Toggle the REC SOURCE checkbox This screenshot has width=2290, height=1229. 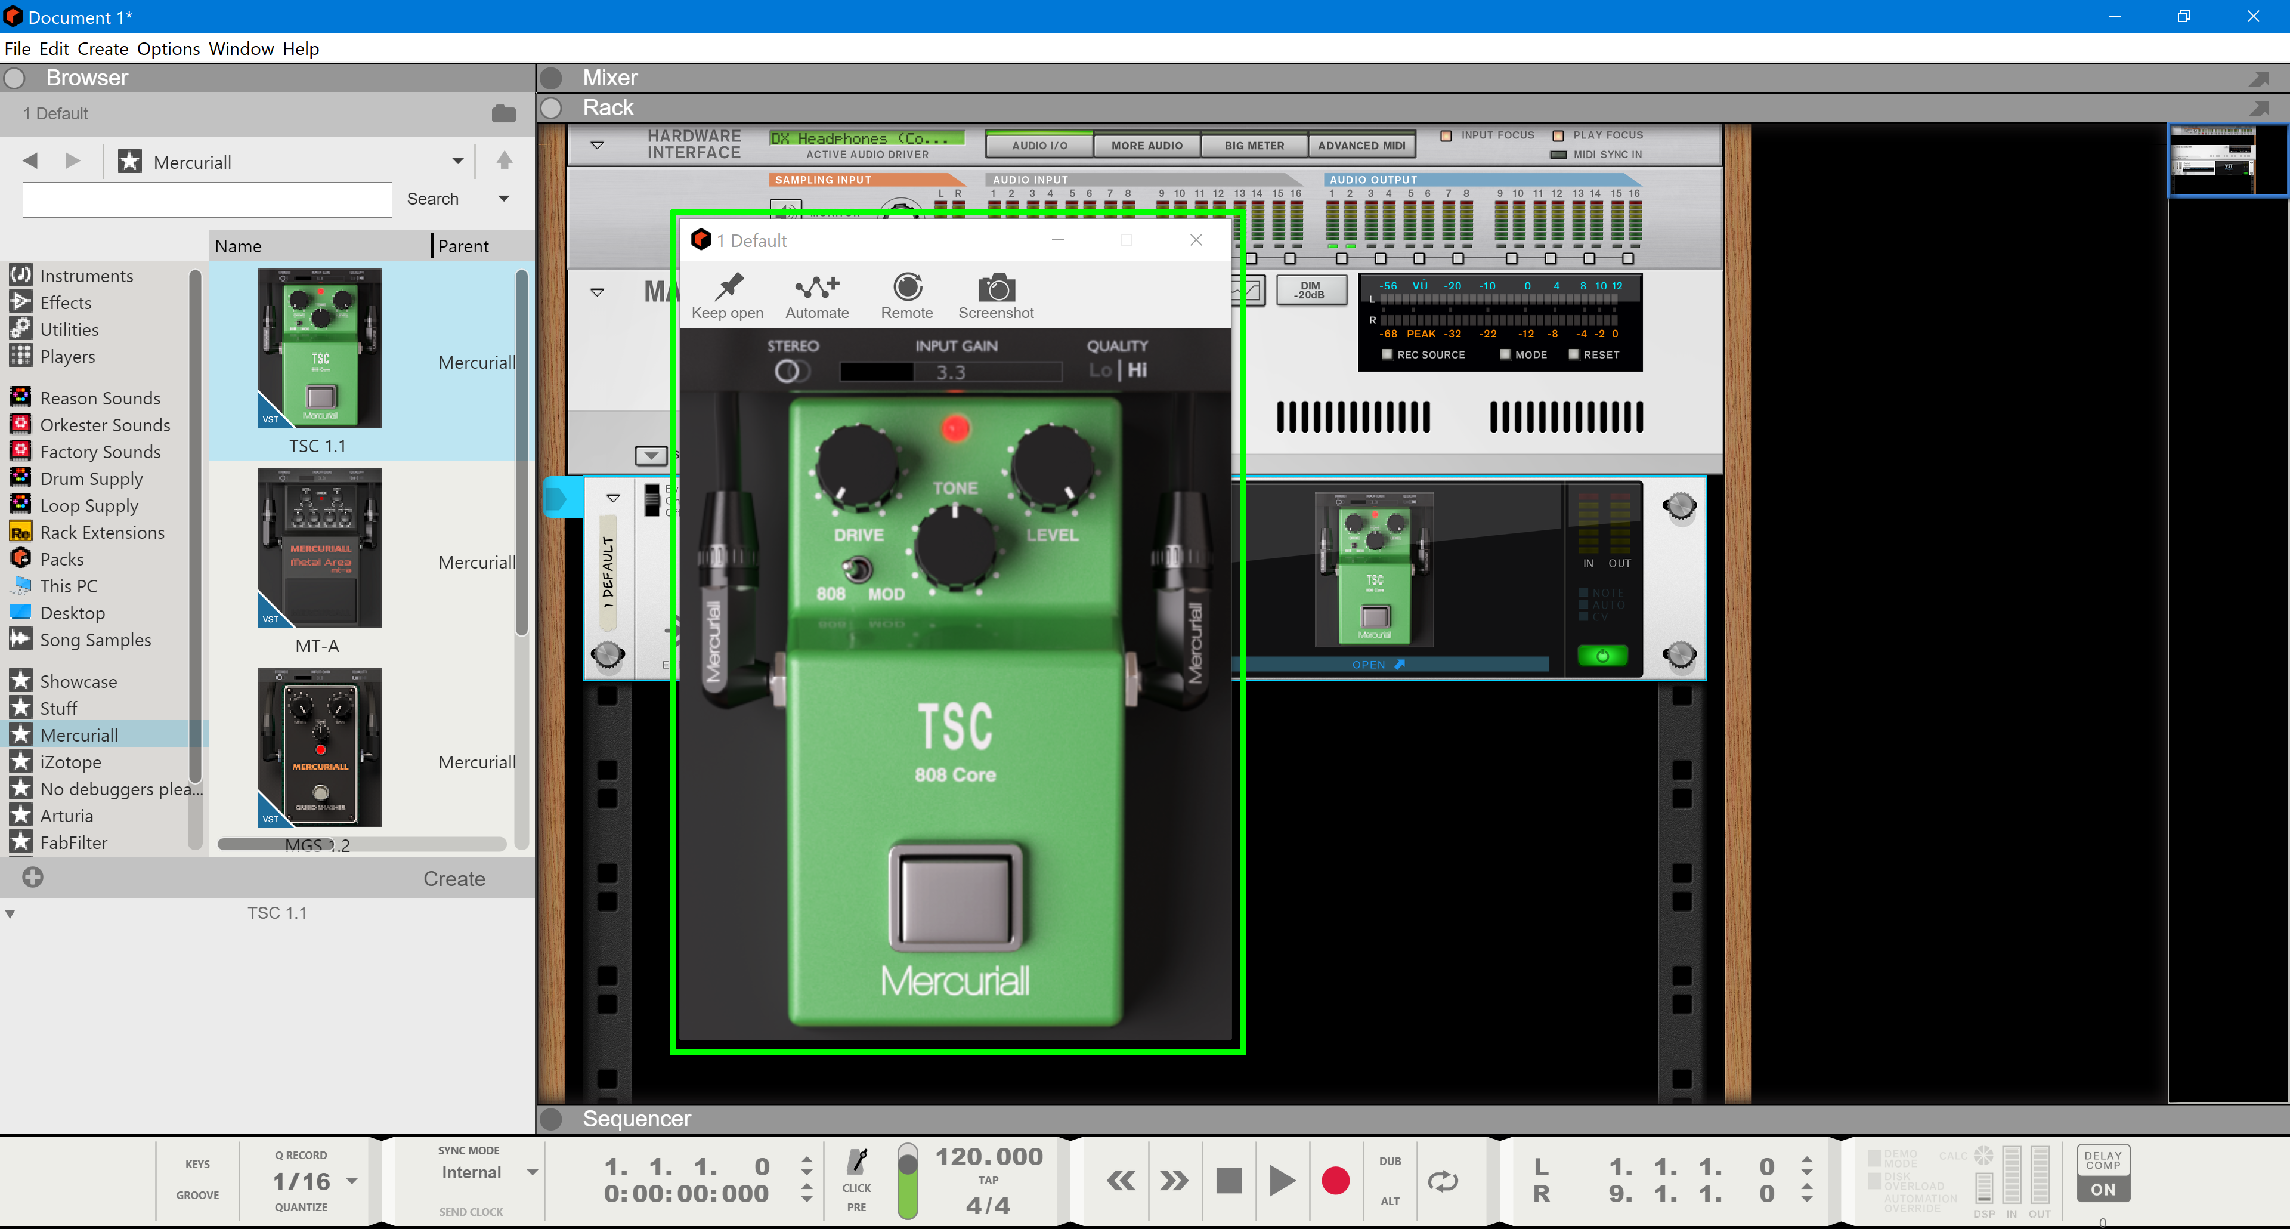click(x=1387, y=354)
